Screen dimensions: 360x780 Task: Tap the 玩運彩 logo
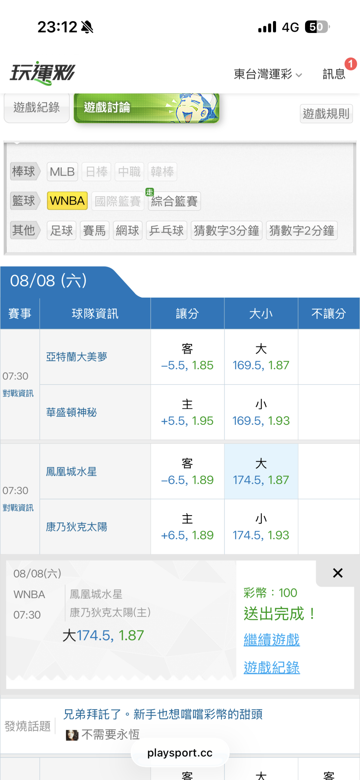42,73
